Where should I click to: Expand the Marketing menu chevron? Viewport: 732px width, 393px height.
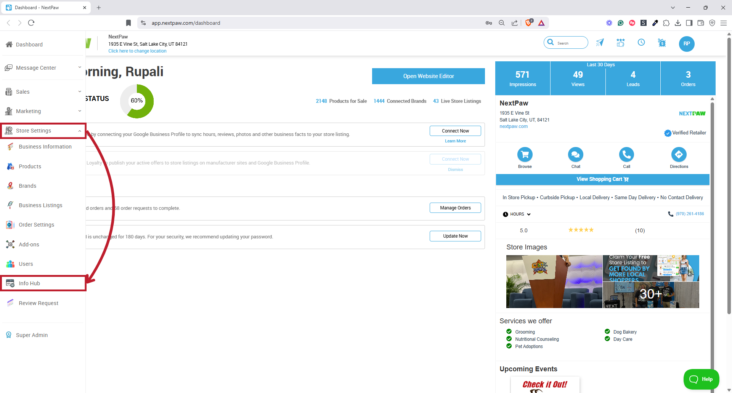click(80, 111)
